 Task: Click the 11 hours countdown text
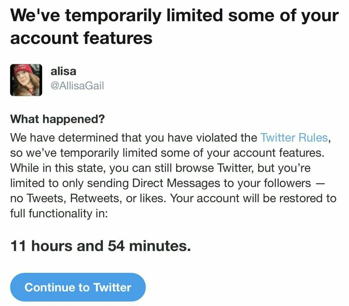tap(100, 246)
